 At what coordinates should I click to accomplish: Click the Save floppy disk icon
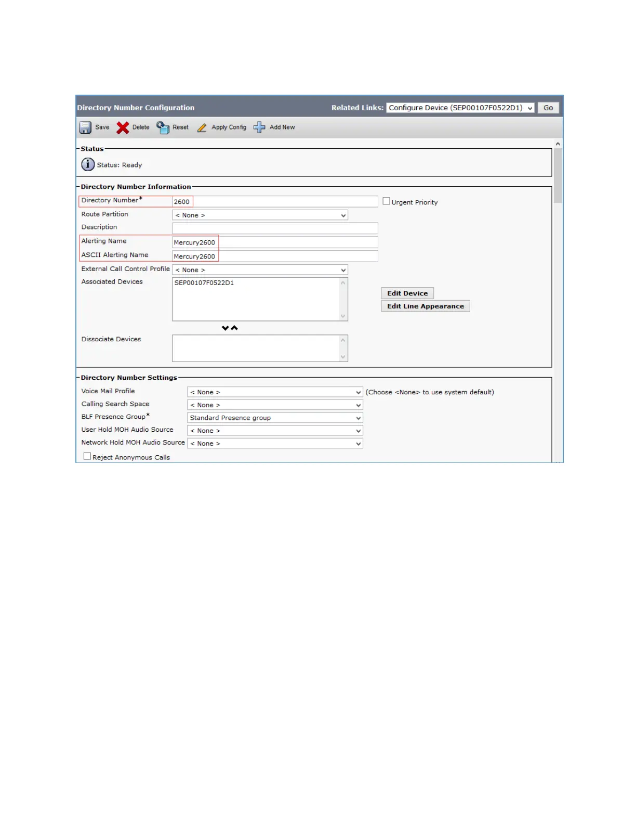point(85,127)
